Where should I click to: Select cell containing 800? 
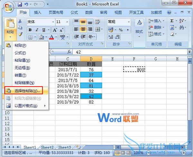click(x=134, y=69)
